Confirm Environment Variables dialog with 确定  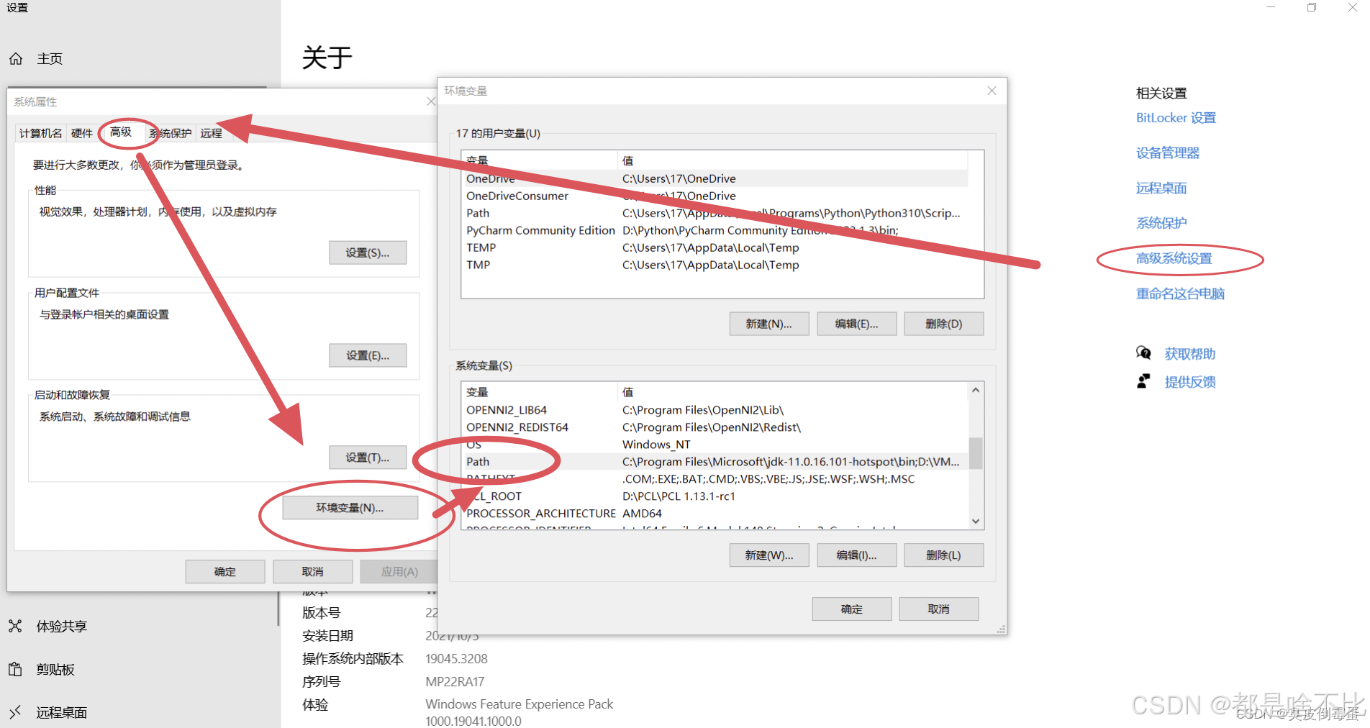(x=852, y=609)
